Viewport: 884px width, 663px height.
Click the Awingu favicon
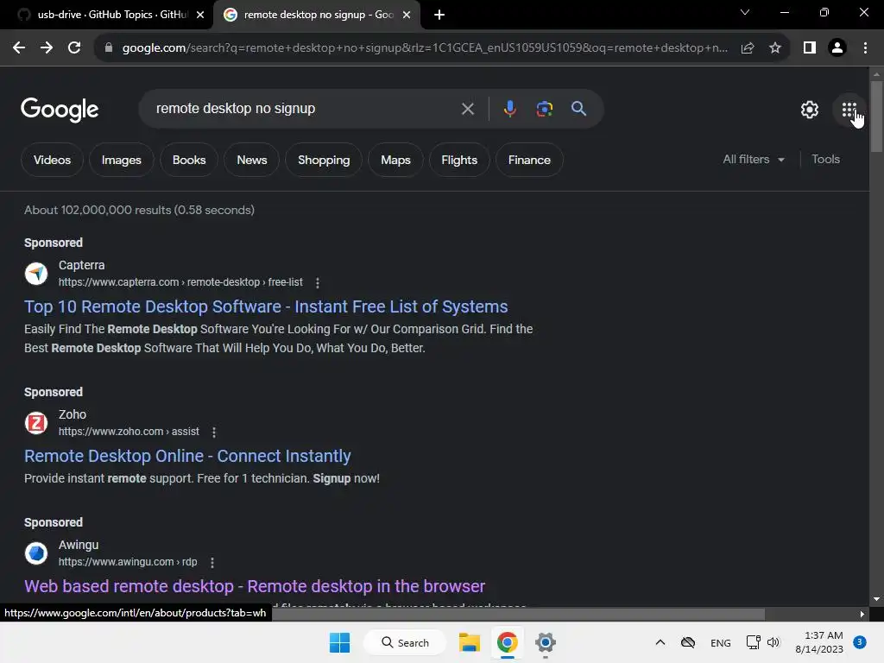(x=36, y=553)
